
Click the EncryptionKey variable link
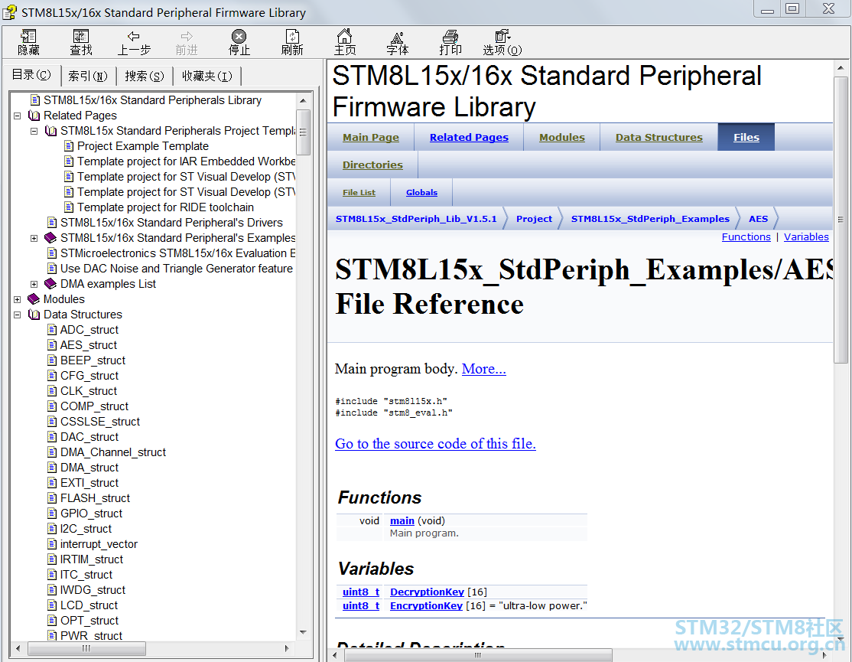click(426, 605)
